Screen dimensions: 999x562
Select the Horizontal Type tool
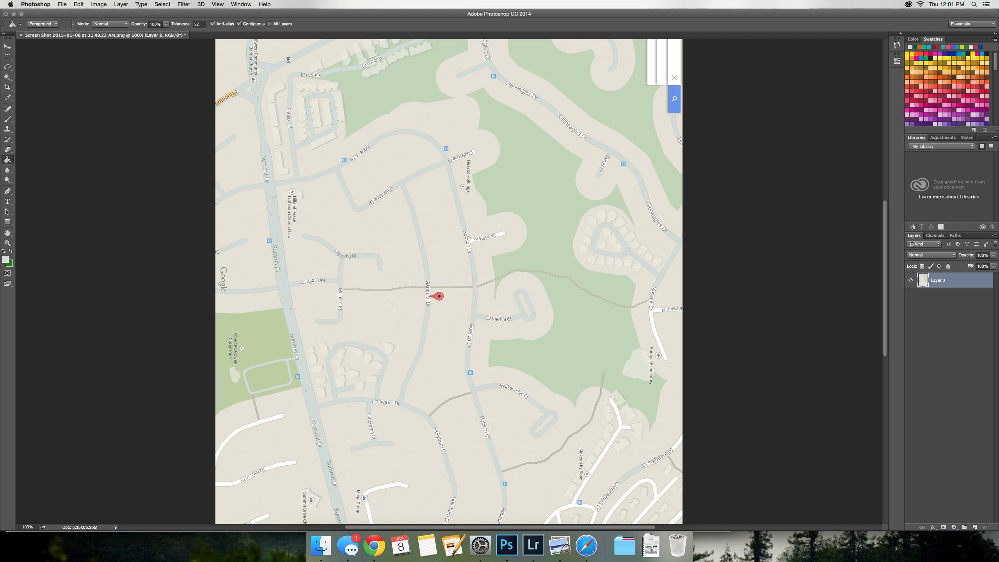[x=7, y=201]
